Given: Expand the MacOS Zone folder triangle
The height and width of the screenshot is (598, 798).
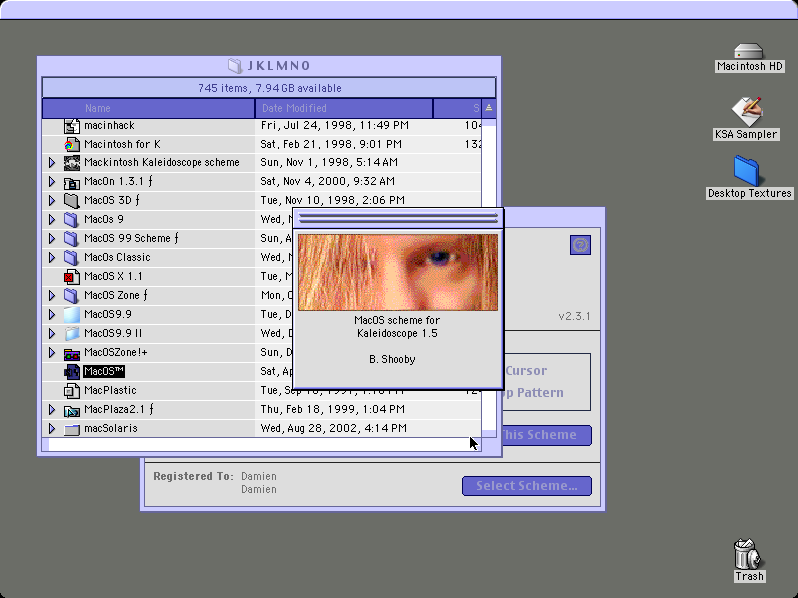Looking at the screenshot, I should pos(52,295).
